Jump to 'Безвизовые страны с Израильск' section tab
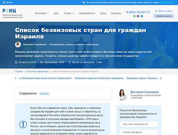Viewport: 178px width, 135px height. click(x=142, y=78)
